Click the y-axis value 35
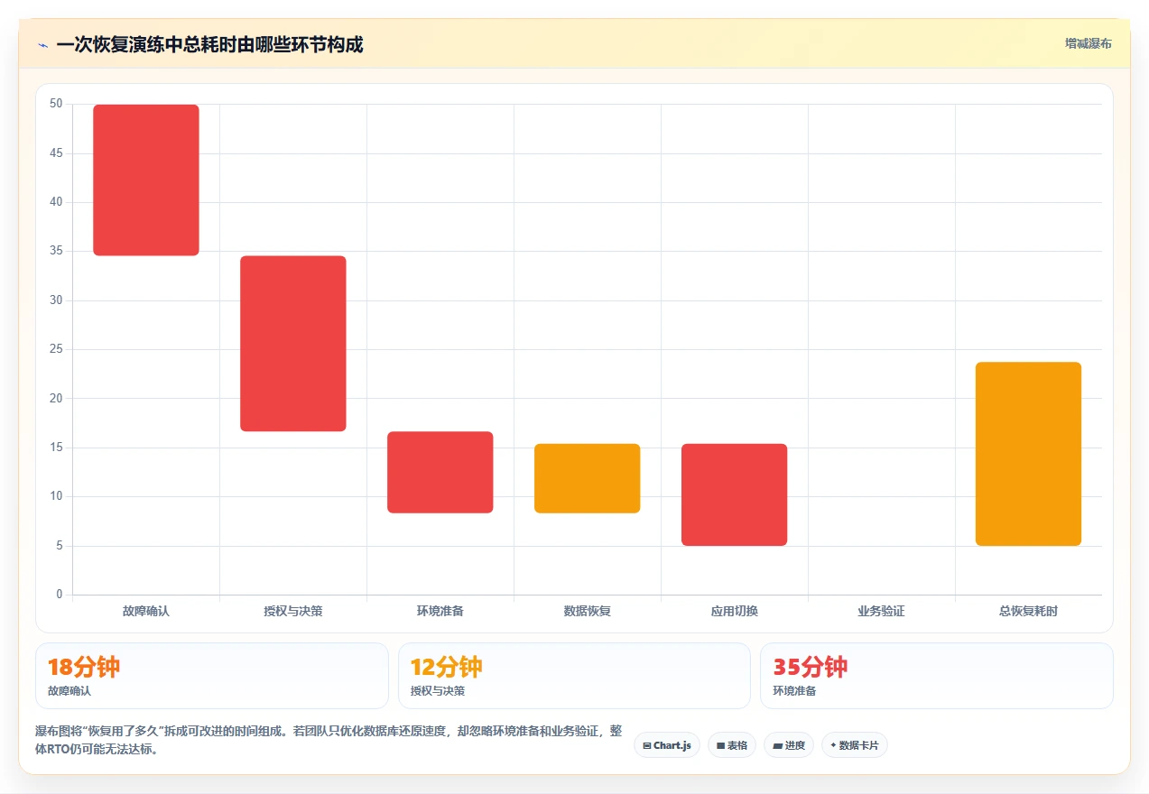This screenshot has width=1149, height=794. 56,251
